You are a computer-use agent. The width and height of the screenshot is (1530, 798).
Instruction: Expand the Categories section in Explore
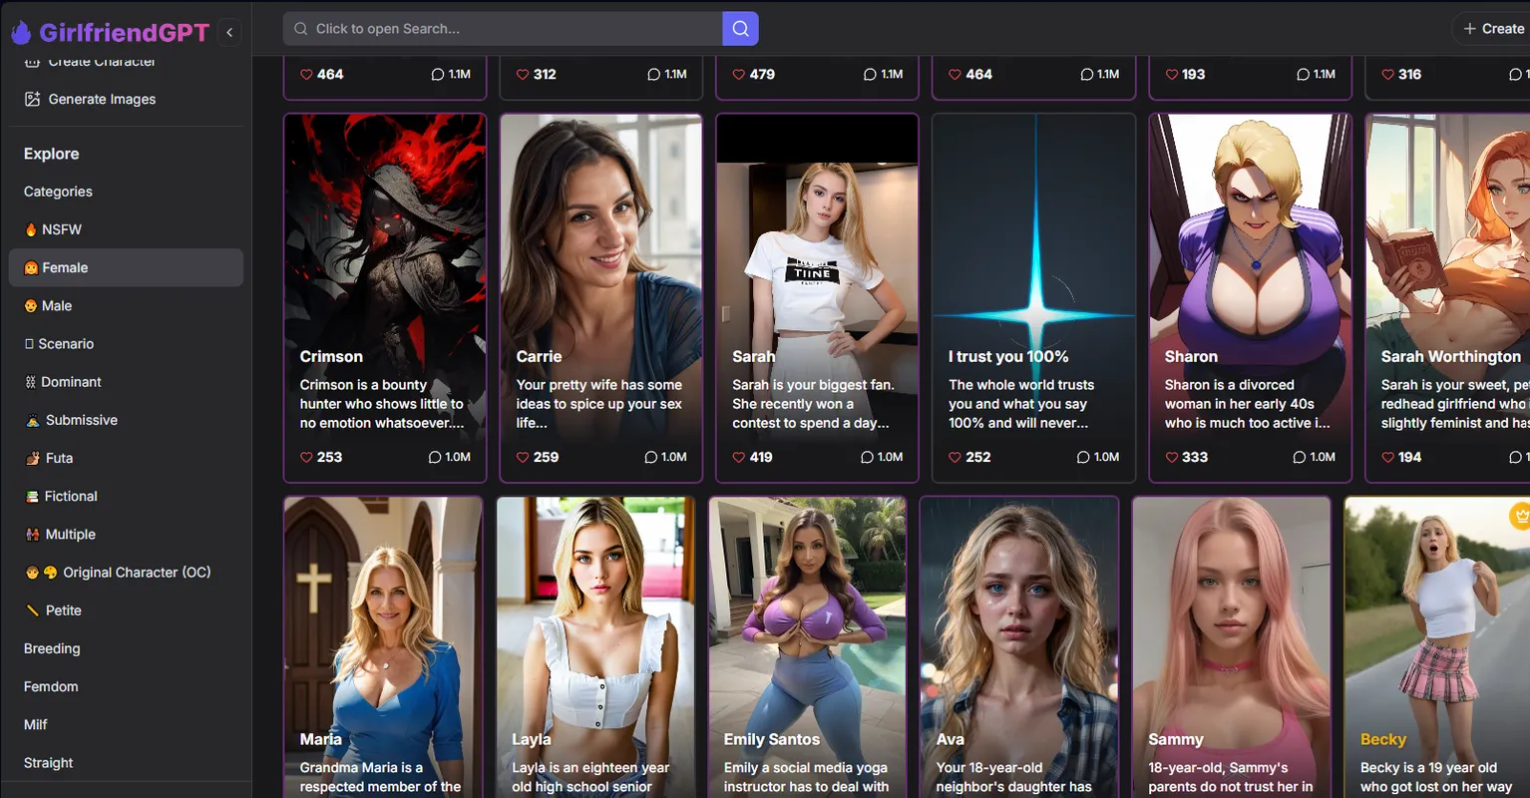coord(58,192)
